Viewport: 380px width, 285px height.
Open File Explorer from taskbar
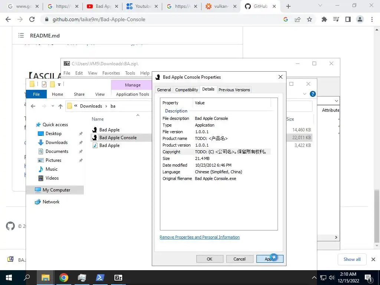tap(45, 278)
